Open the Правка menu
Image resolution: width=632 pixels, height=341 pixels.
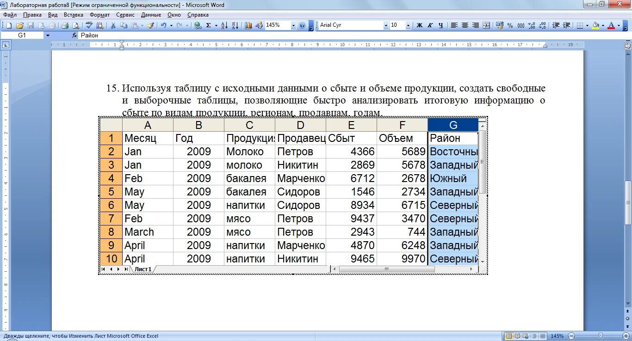[x=32, y=15]
